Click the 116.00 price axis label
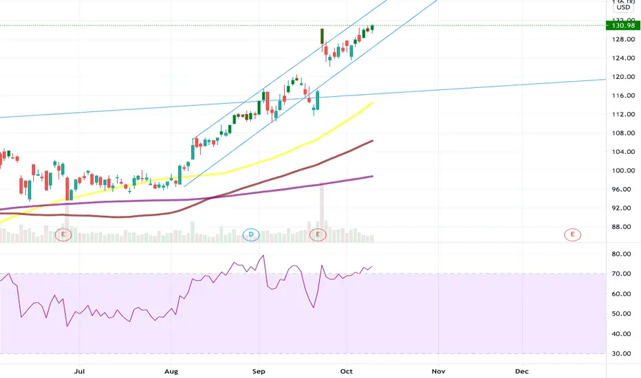The width and height of the screenshot is (641, 378). [623, 96]
